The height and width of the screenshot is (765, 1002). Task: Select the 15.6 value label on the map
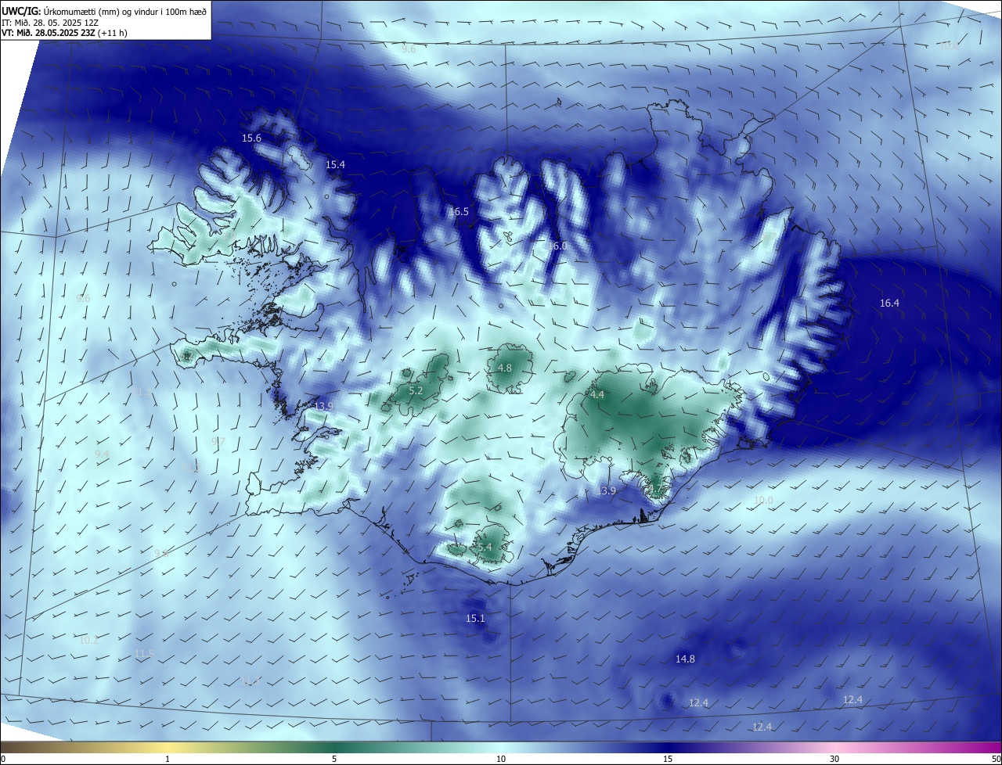pyautogui.click(x=251, y=138)
